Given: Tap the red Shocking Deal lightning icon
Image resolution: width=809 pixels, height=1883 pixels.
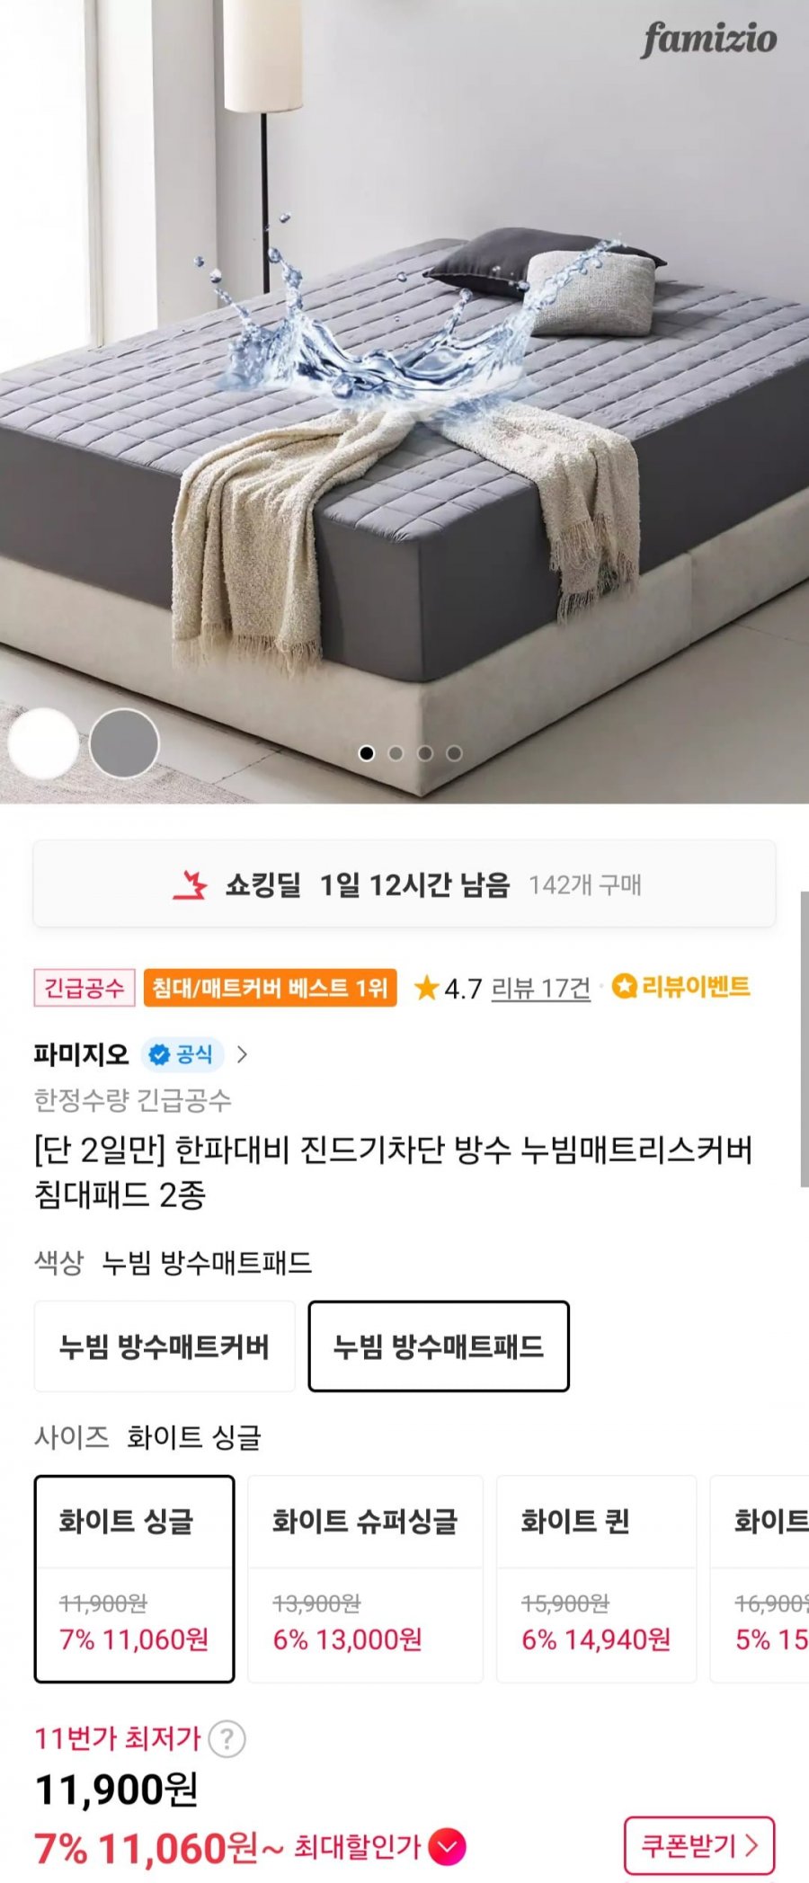Looking at the screenshot, I should 190,885.
